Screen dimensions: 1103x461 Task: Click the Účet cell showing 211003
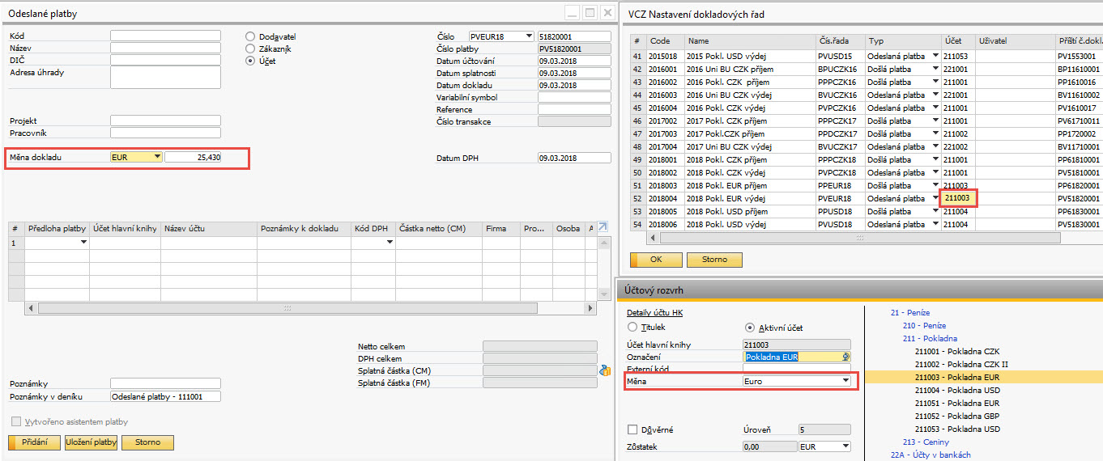[x=959, y=198]
